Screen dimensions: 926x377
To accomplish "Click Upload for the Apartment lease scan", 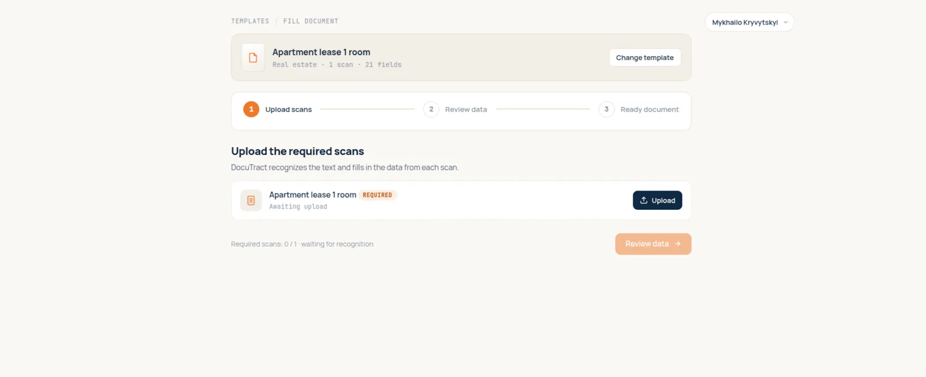I will point(657,200).
